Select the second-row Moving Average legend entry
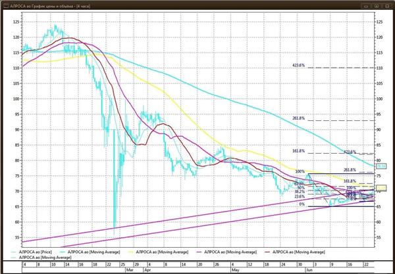The height and width of the screenshot is (274, 395). click(41, 258)
